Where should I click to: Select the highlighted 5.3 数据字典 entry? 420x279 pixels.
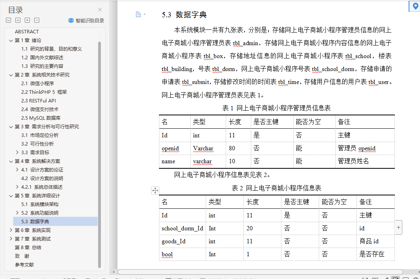click(x=55, y=221)
